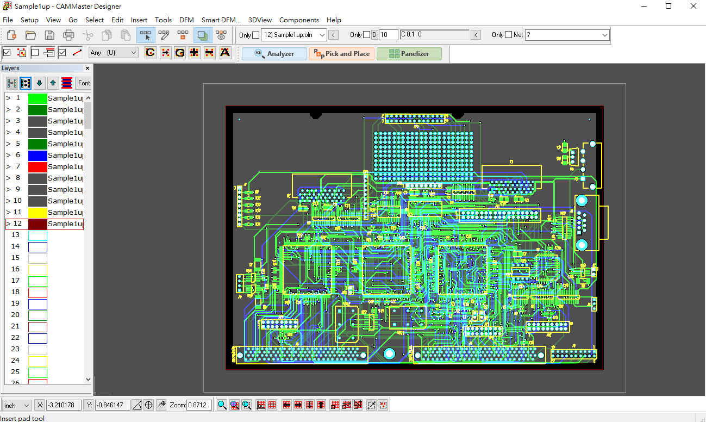Click the arrow-to-pad command icon
Screen dimensions: 706x422
(x=165, y=53)
